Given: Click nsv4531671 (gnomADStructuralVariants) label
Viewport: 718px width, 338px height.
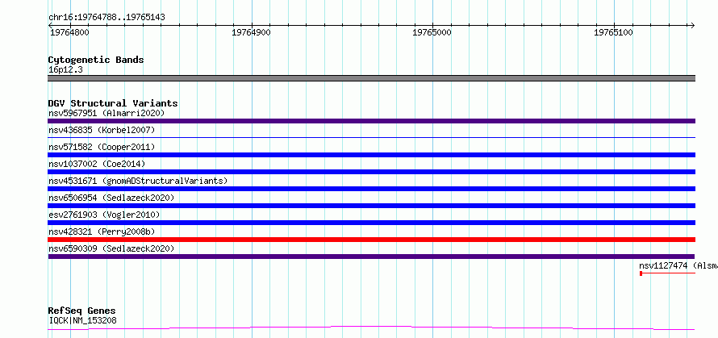Looking at the screenshot, I should point(138,181).
